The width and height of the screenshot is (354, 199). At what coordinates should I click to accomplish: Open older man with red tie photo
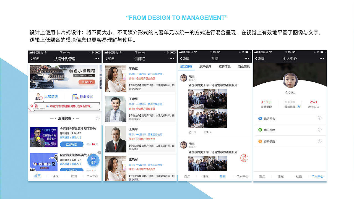116,139
